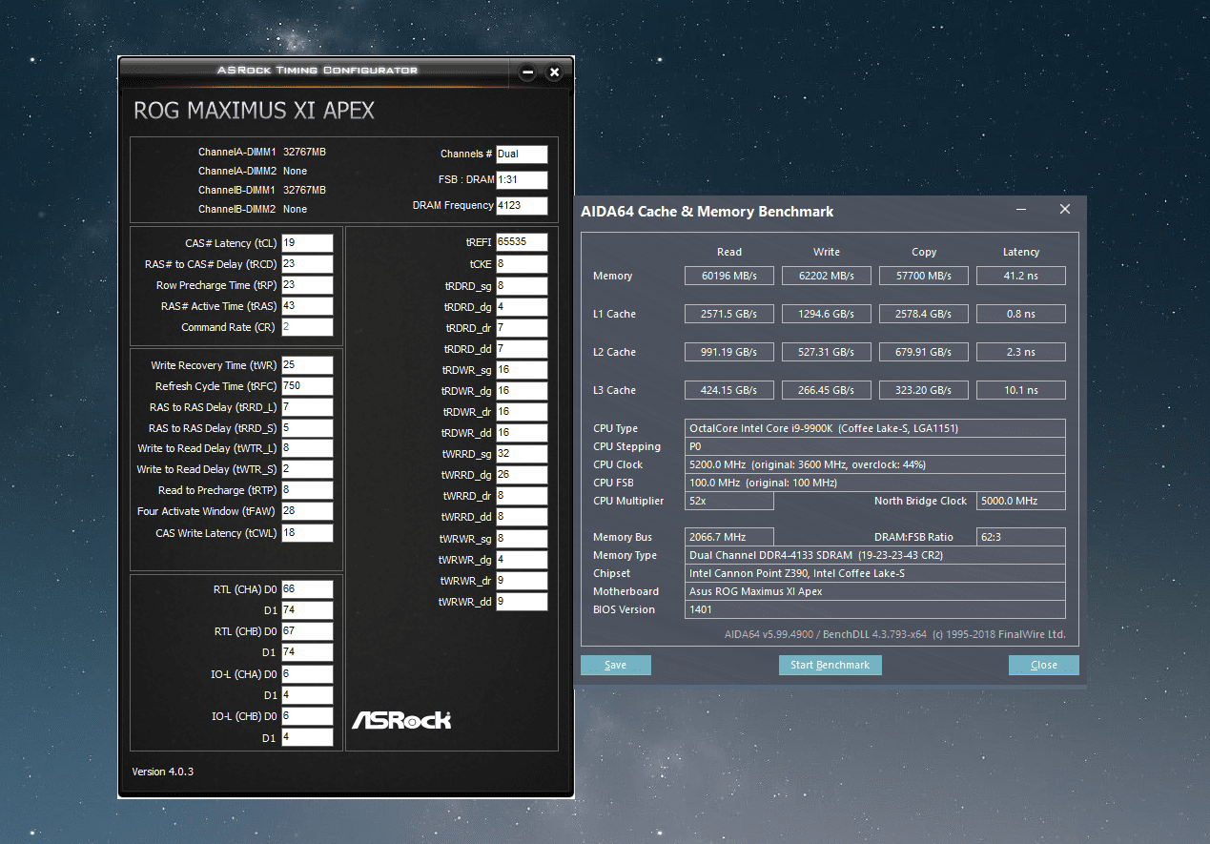The width and height of the screenshot is (1210, 844).
Task: Click the tRRD_L value field
Action: pos(307,407)
